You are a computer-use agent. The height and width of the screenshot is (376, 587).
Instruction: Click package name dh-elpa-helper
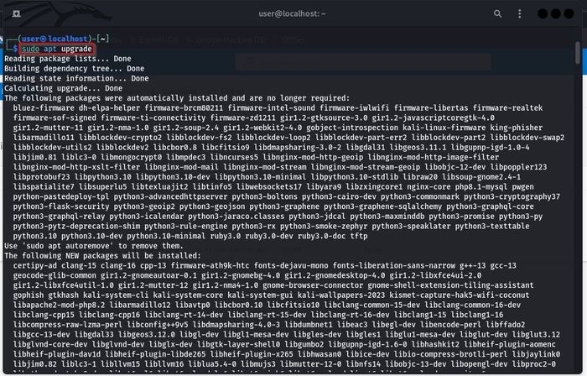click(x=109, y=108)
